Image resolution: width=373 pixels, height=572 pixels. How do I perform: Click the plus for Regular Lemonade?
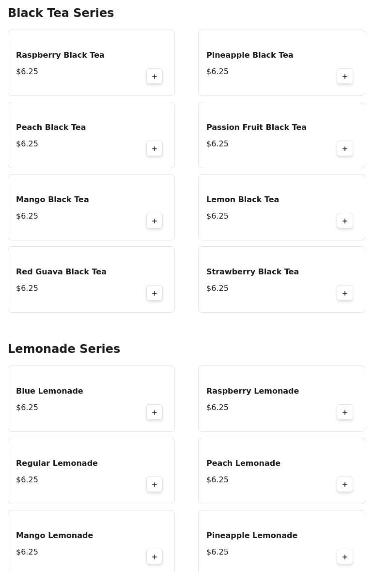coord(154,484)
